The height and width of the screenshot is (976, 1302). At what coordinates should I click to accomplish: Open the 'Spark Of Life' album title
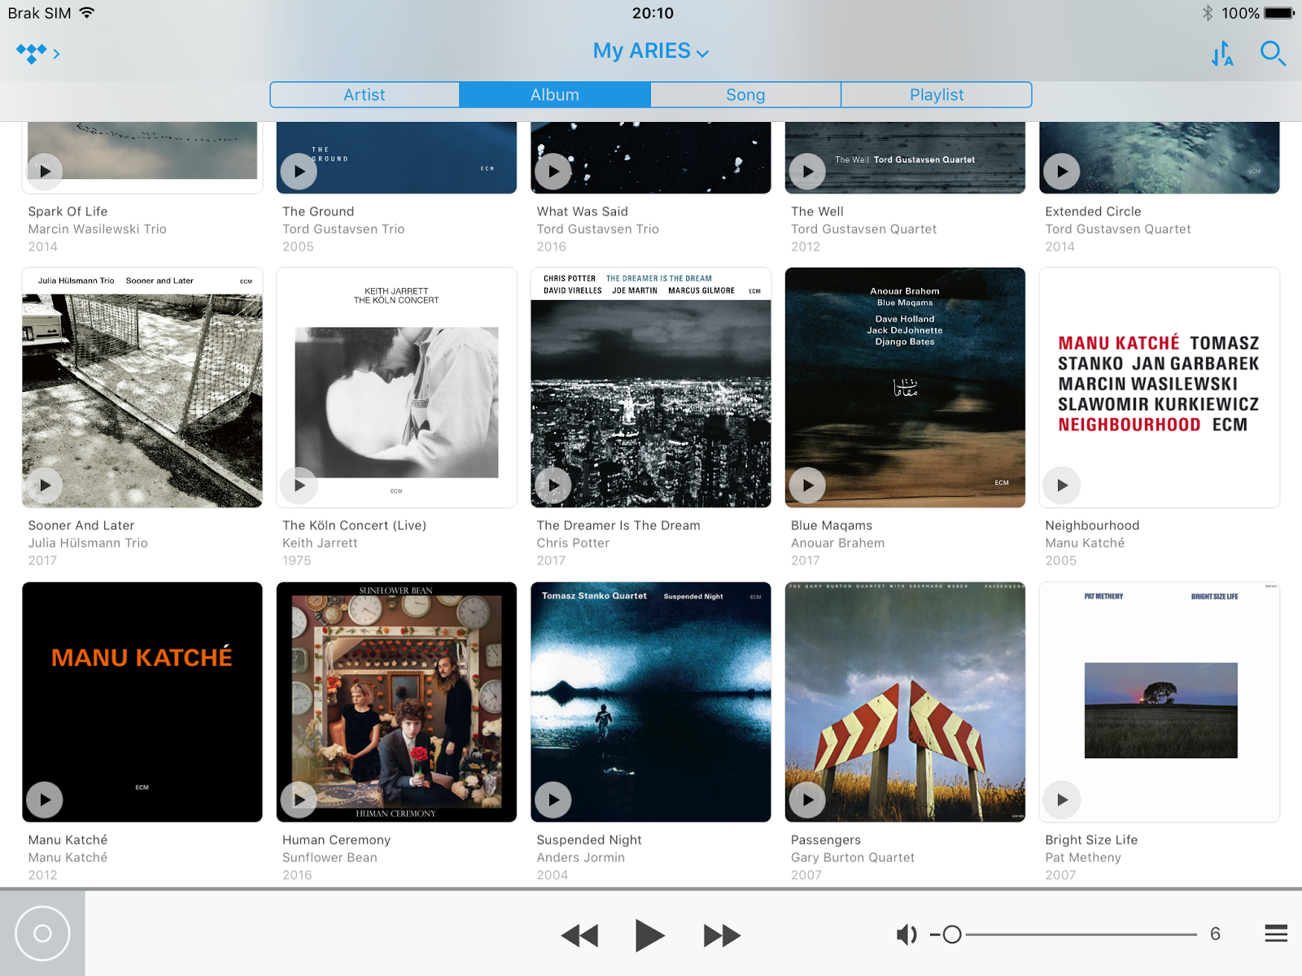(68, 211)
